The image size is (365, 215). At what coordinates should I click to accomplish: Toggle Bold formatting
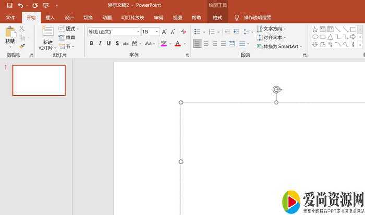point(92,44)
